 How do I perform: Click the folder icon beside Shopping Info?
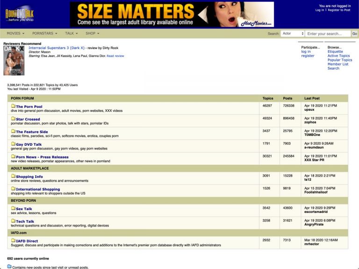coord(13,176)
